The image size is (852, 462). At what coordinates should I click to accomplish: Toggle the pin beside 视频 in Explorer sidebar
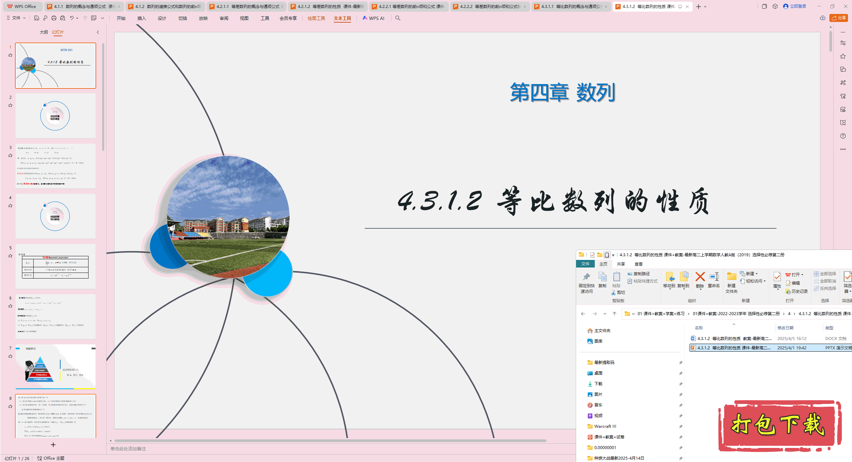(681, 416)
